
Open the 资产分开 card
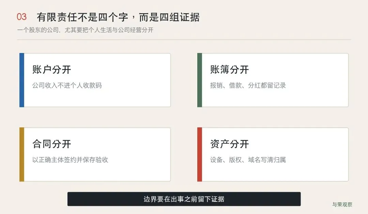pos(273,154)
